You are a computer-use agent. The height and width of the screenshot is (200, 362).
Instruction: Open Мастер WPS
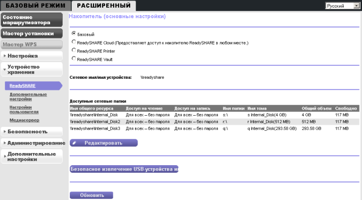pyautogui.click(x=32, y=44)
